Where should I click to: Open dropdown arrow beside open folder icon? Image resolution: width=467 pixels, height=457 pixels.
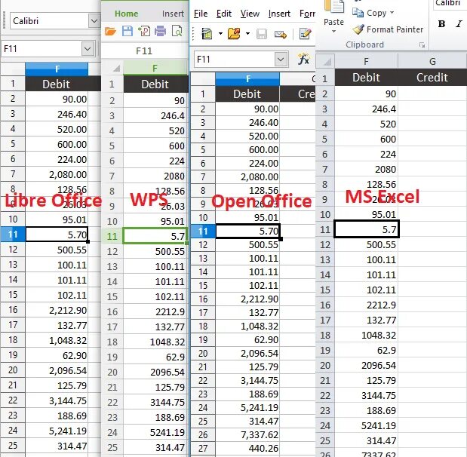[247, 33]
